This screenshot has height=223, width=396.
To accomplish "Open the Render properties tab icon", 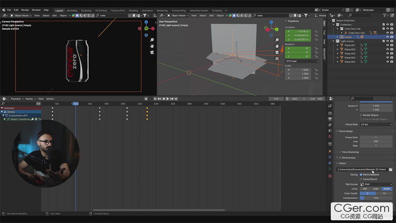I will point(330,113).
